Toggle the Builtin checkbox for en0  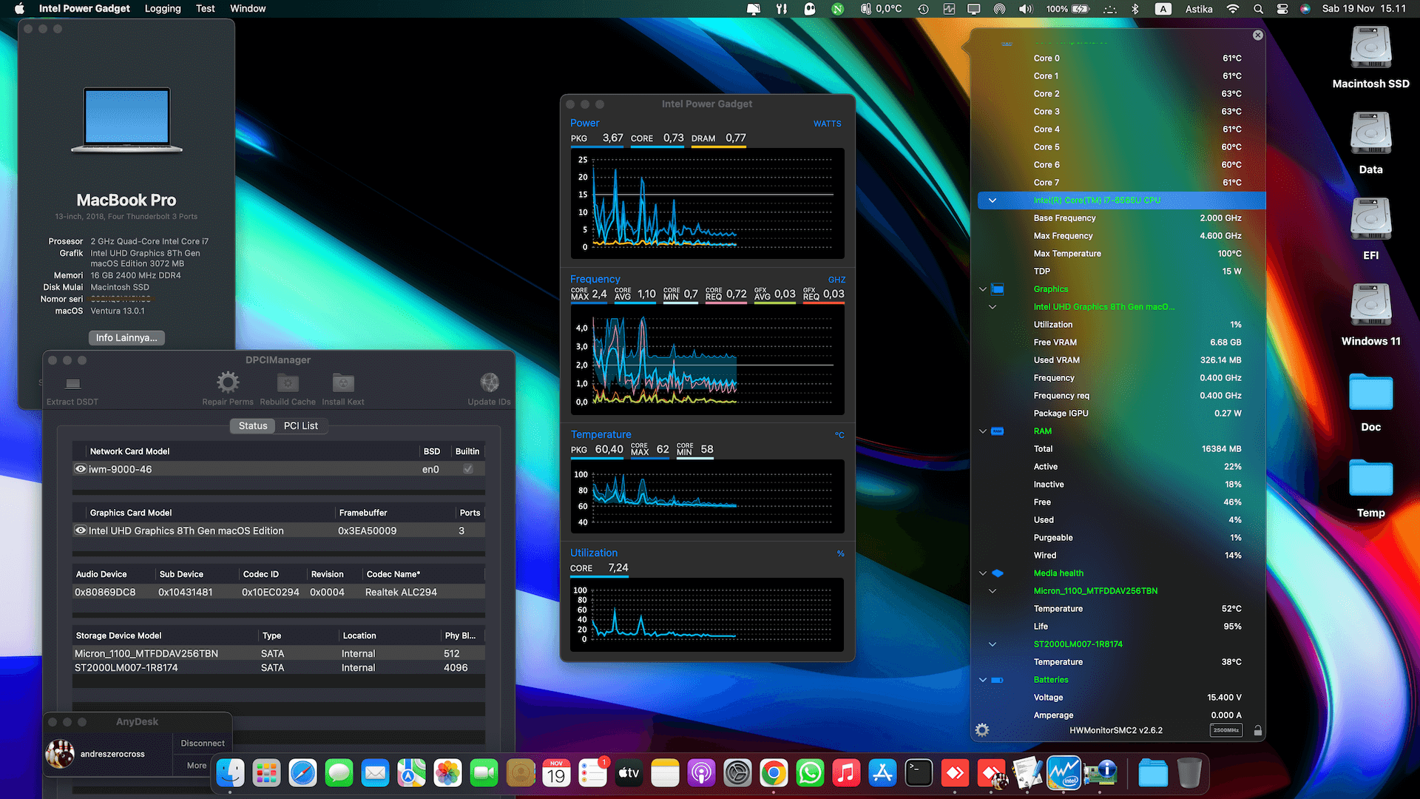pos(468,469)
